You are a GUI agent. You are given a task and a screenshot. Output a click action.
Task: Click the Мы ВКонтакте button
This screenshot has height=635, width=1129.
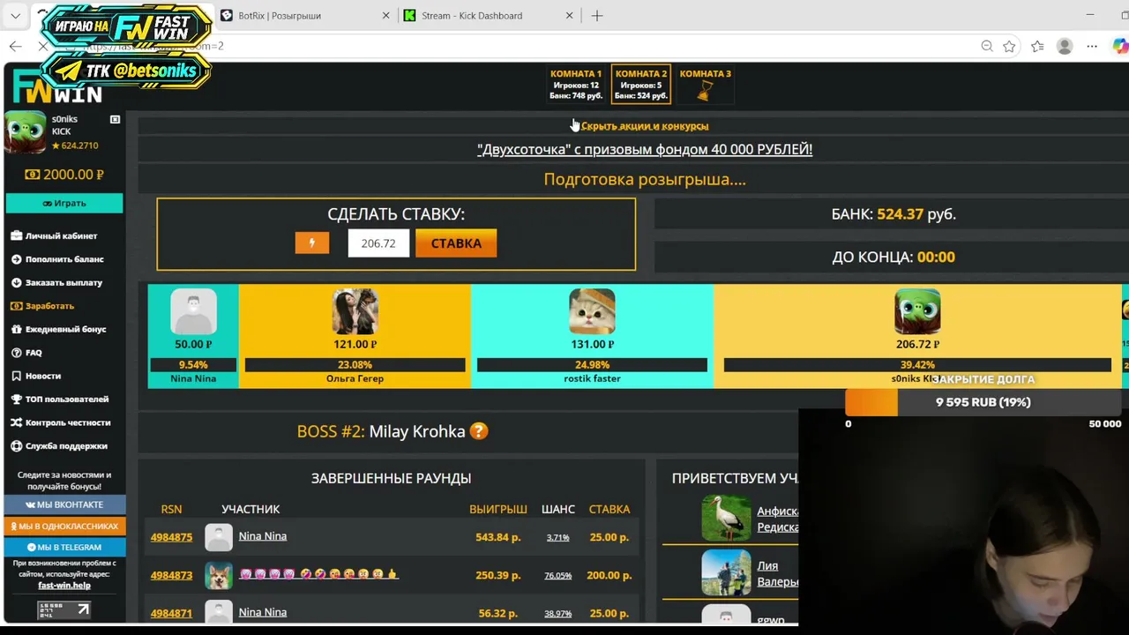[x=64, y=504]
